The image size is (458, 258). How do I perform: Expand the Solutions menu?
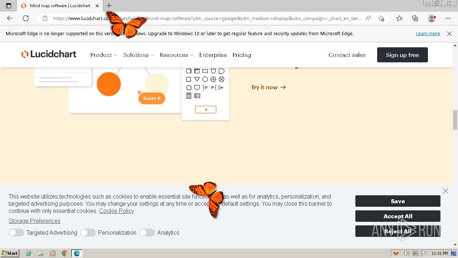(138, 55)
